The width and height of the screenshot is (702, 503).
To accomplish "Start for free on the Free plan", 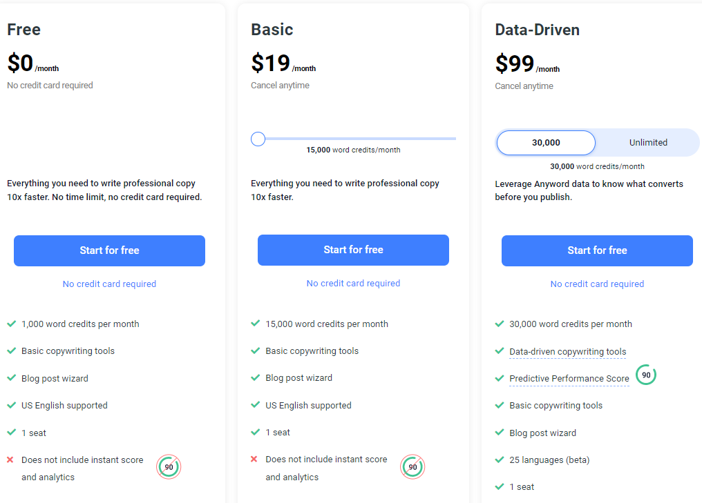I will (x=110, y=251).
